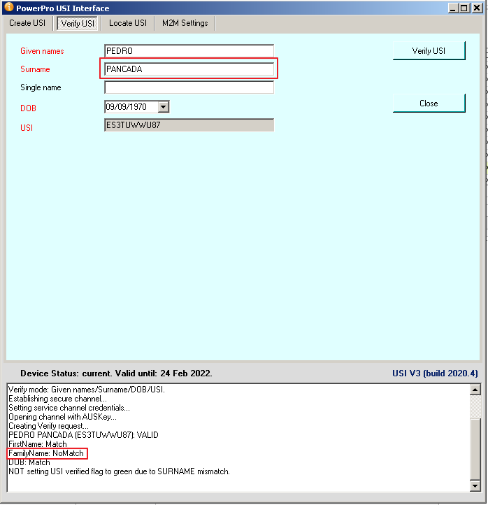Screen dimensions: 488x505
Task: Close the window with title bar X
Action: click(x=477, y=8)
